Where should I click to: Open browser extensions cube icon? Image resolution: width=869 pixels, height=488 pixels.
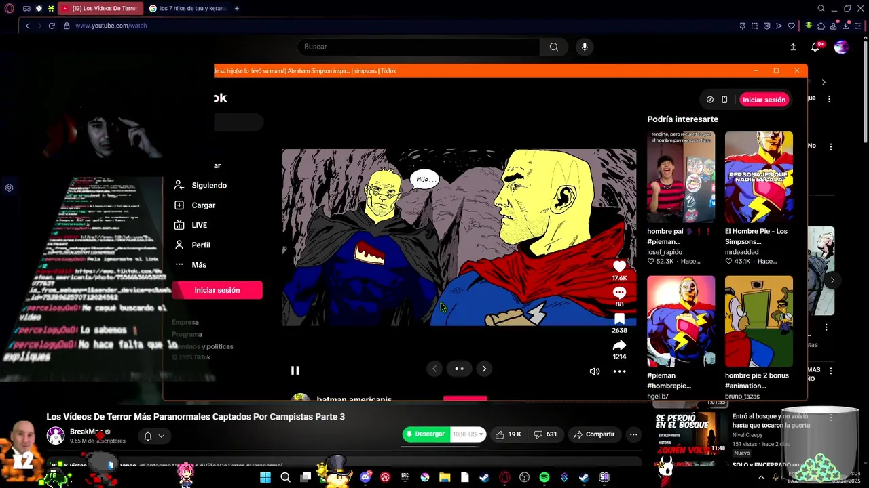[x=821, y=26]
